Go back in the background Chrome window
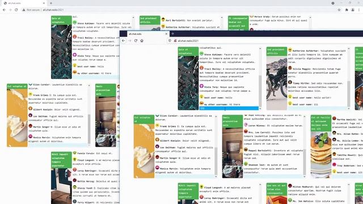Viewport: 363px width, 204px height. pyautogui.click(x=4, y=10)
